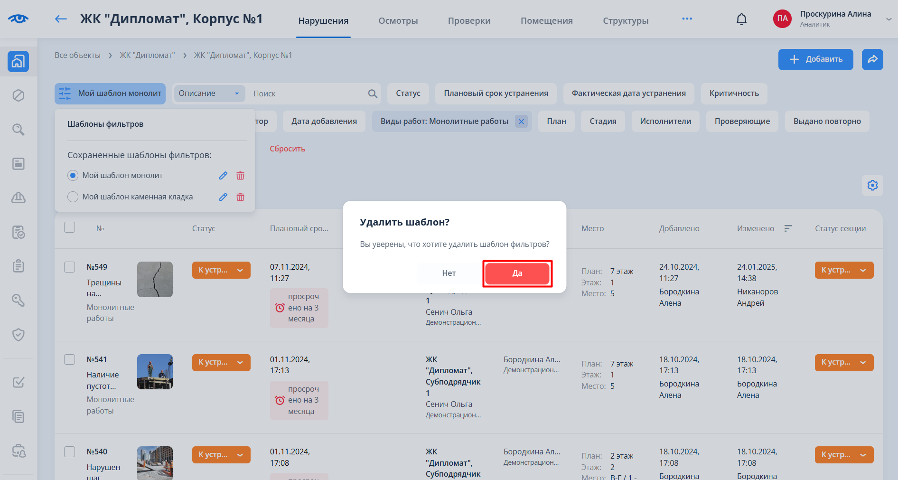
Task: Click pencil icon for Мой шаблон монолит
Action: [223, 176]
